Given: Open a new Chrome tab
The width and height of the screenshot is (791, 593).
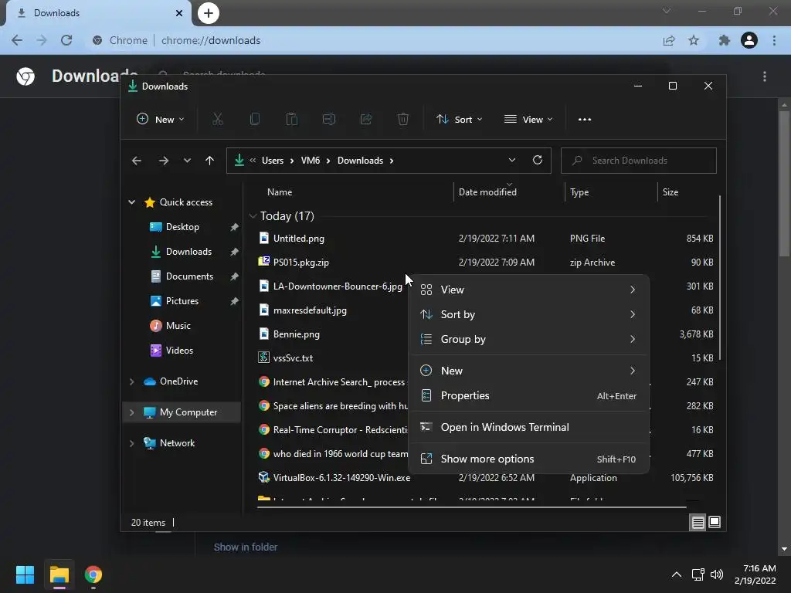Looking at the screenshot, I should coord(209,13).
